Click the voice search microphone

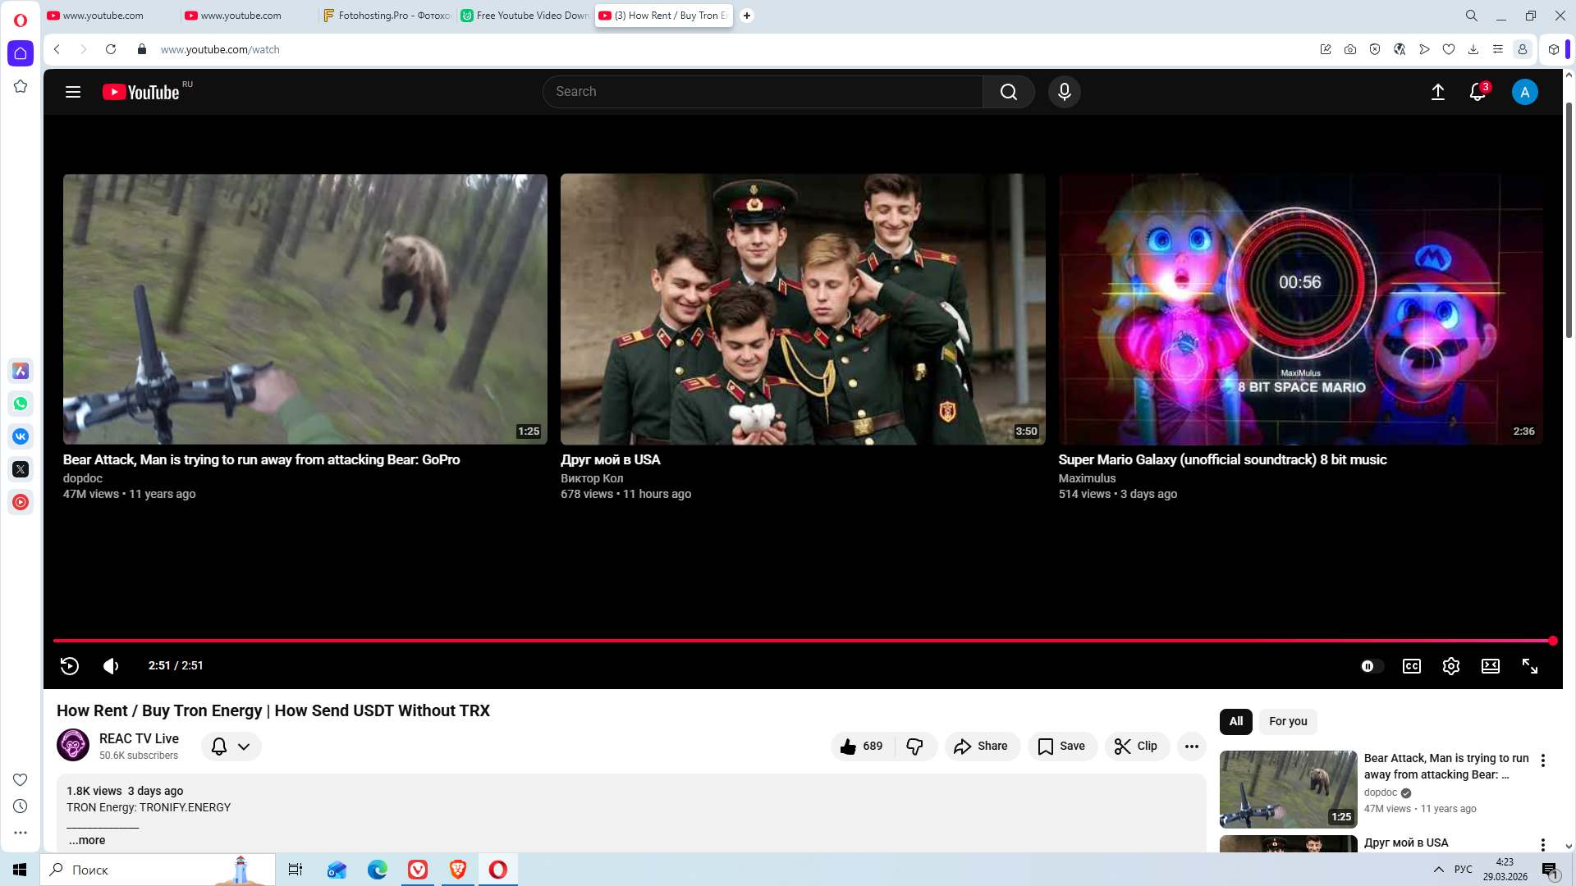tap(1064, 92)
